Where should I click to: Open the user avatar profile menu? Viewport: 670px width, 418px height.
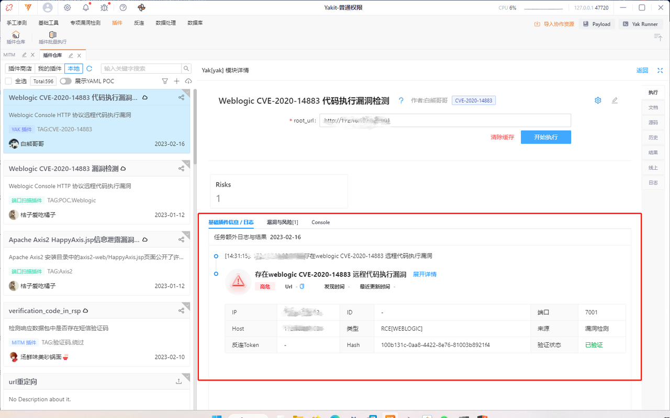[48, 8]
